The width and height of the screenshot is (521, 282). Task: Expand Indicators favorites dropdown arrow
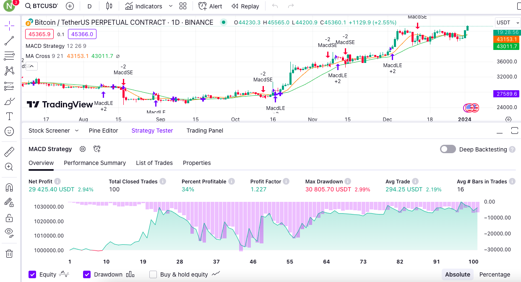coord(170,6)
